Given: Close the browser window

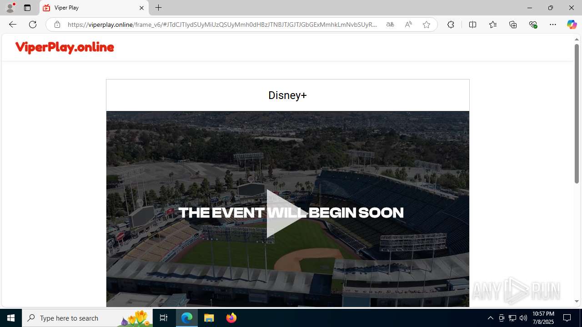Looking at the screenshot, I should point(572,8).
